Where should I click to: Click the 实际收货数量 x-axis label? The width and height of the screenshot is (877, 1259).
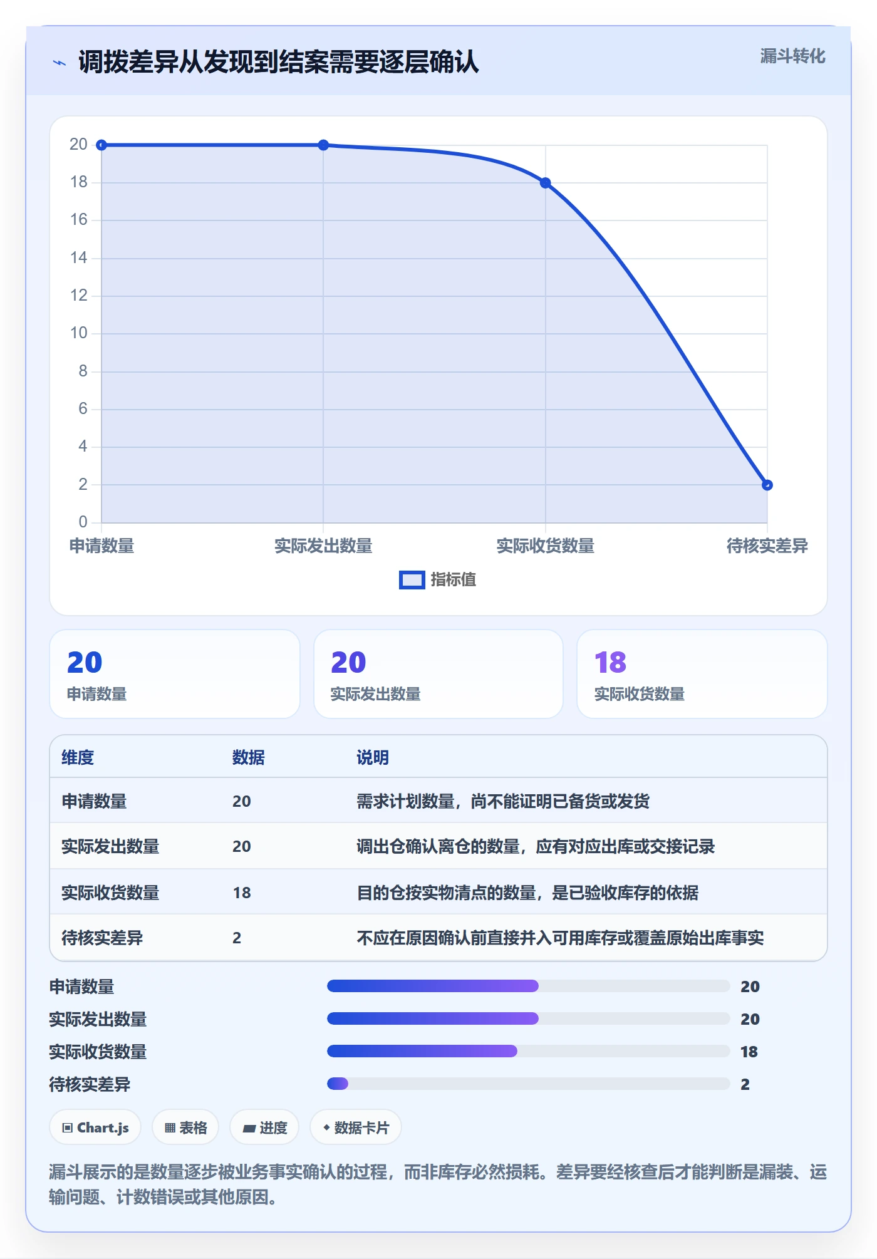point(545,546)
